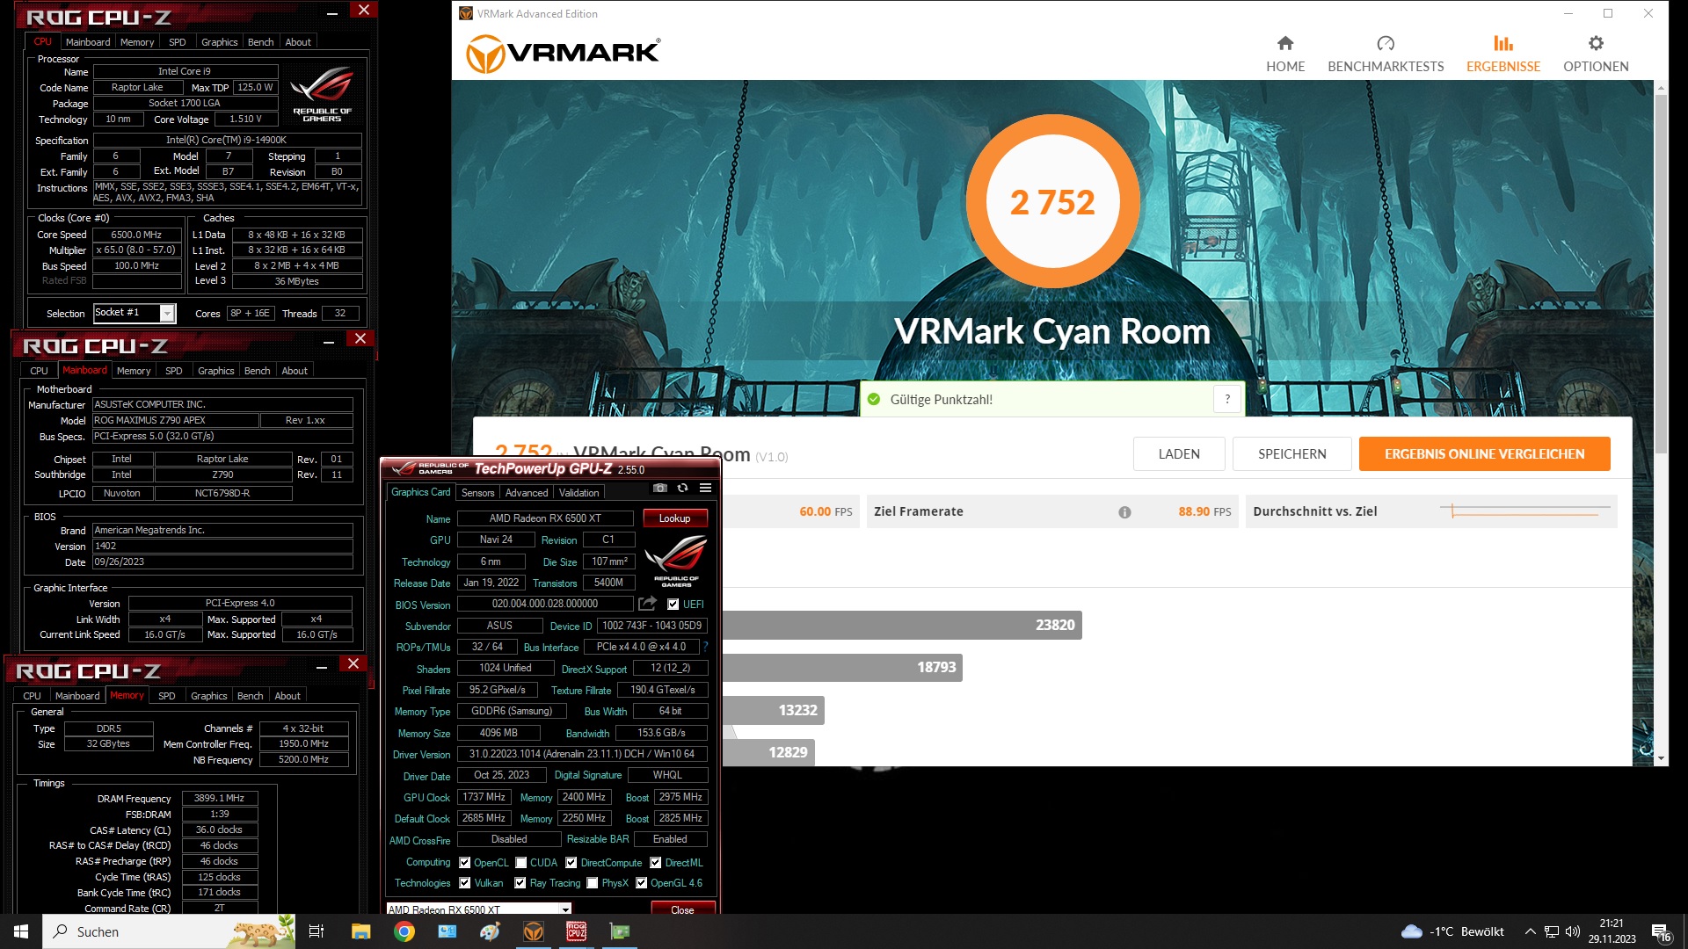Toggle the OpenGL 4.6 checkbox
This screenshot has width=1688, height=949.
point(642,883)
